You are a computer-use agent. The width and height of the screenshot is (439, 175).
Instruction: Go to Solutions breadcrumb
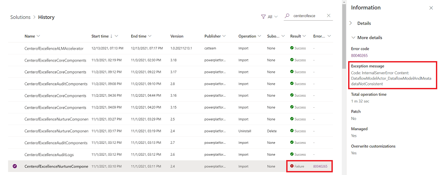coord(21,17)
